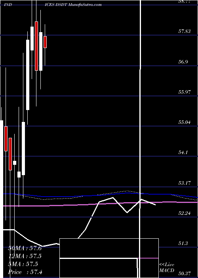The width and height of the screenshot is (198, 278).
Task: Click the 54.1 price axis value
Action: click(183, 152)
